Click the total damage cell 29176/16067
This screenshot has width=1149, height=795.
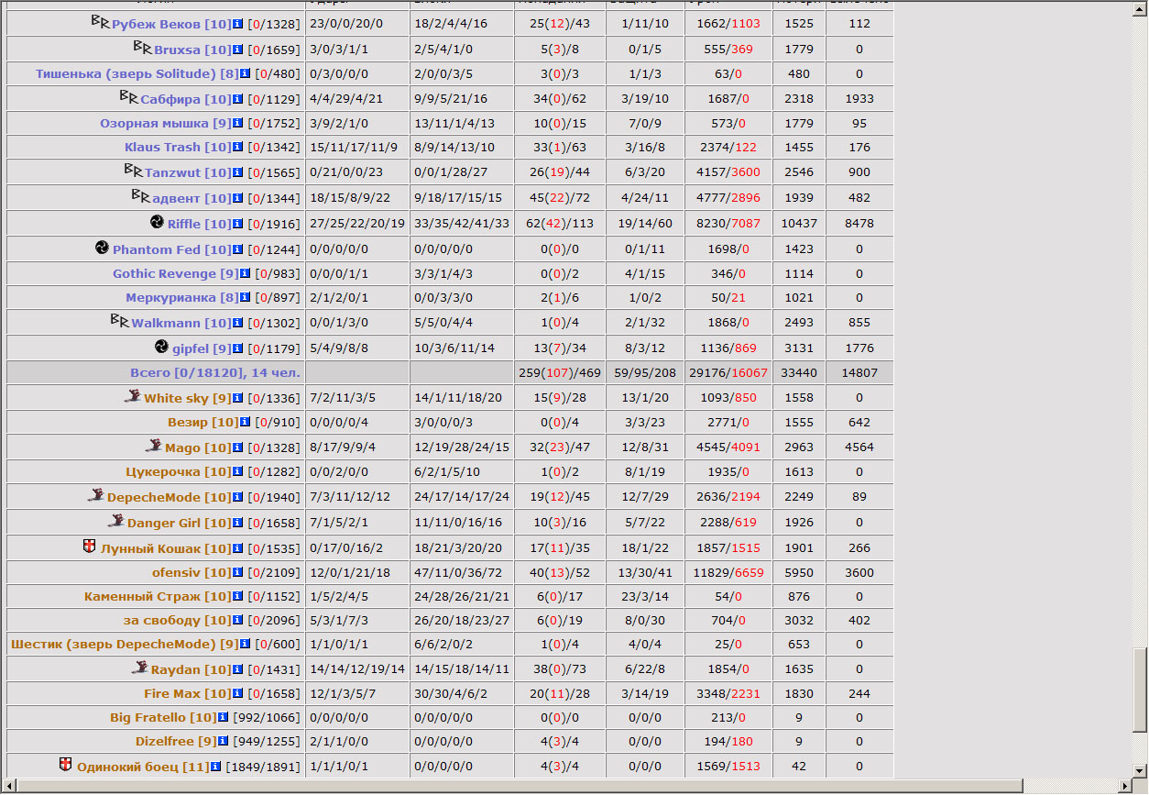coord(728,372)
